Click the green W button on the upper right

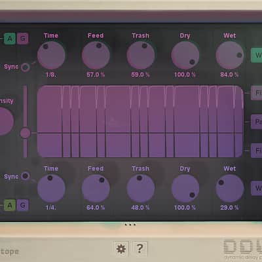click(x=257, y=55)
